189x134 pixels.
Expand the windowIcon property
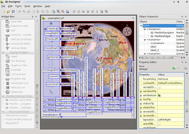click(x=141, y=96)
